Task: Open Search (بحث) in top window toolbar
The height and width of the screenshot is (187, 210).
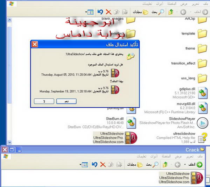Action: 158,12
